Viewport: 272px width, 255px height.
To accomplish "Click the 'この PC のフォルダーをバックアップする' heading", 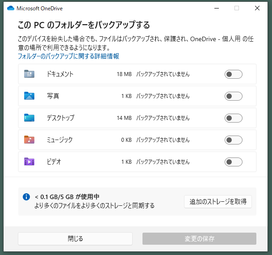I will click(84, 25).
